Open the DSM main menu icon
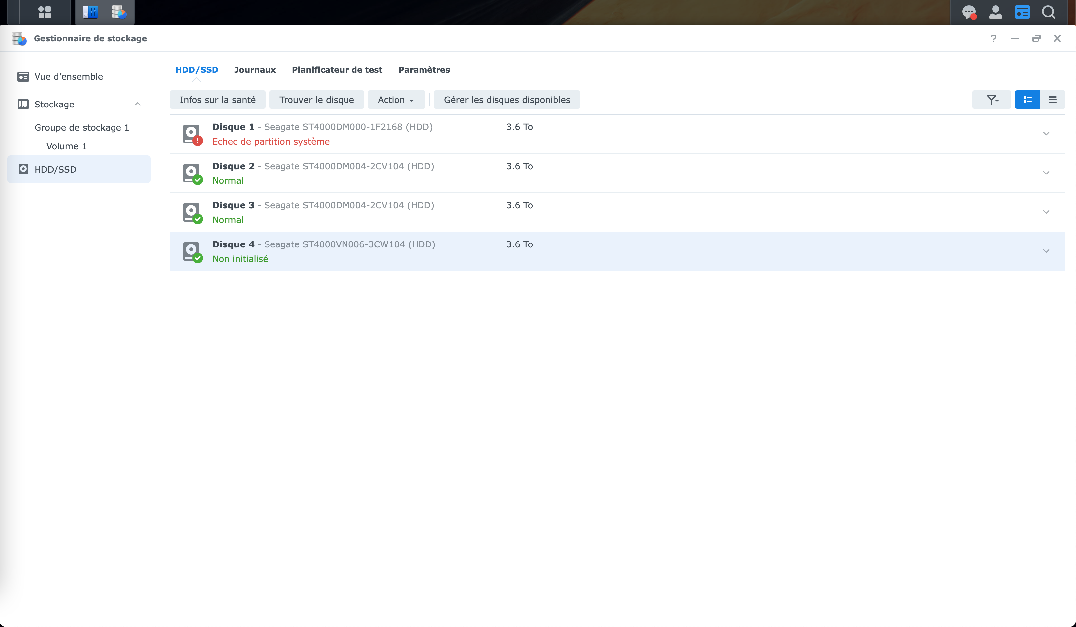The image size is (1076, 627). [x=44, y=12]
